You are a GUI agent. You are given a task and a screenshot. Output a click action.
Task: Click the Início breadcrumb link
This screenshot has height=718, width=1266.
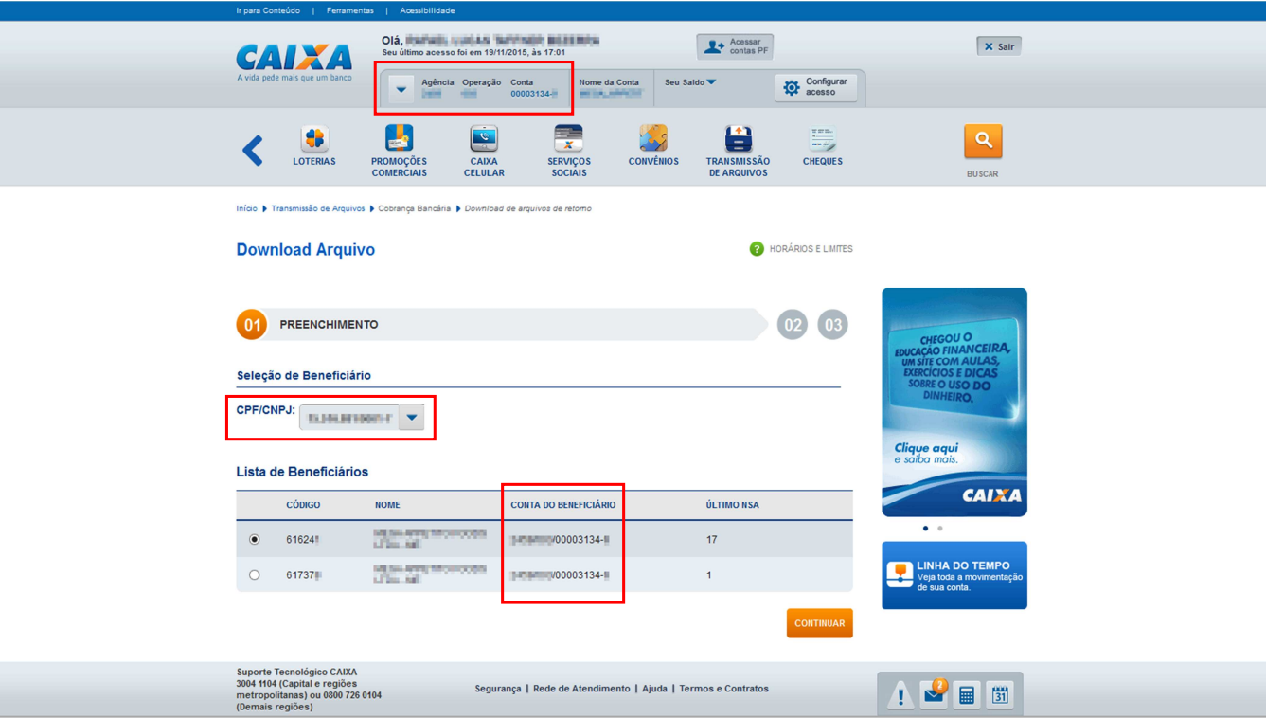246,208
